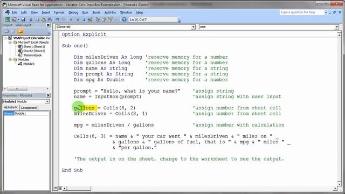
Task: Open Object Browser toolbar icon
Action: [x=110, y=19]
